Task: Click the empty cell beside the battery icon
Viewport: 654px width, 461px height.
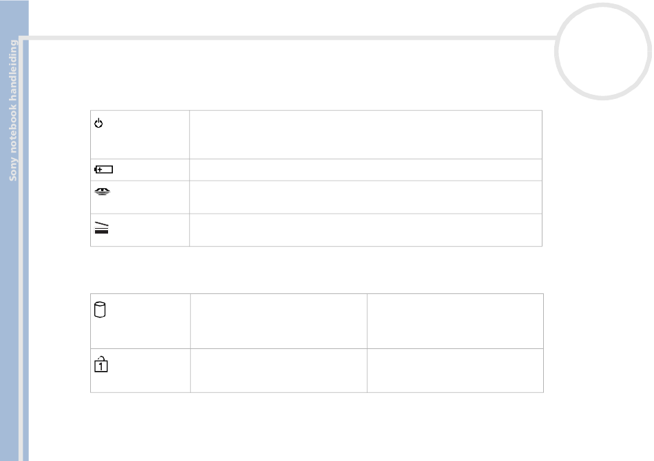Action: point(366,170)
